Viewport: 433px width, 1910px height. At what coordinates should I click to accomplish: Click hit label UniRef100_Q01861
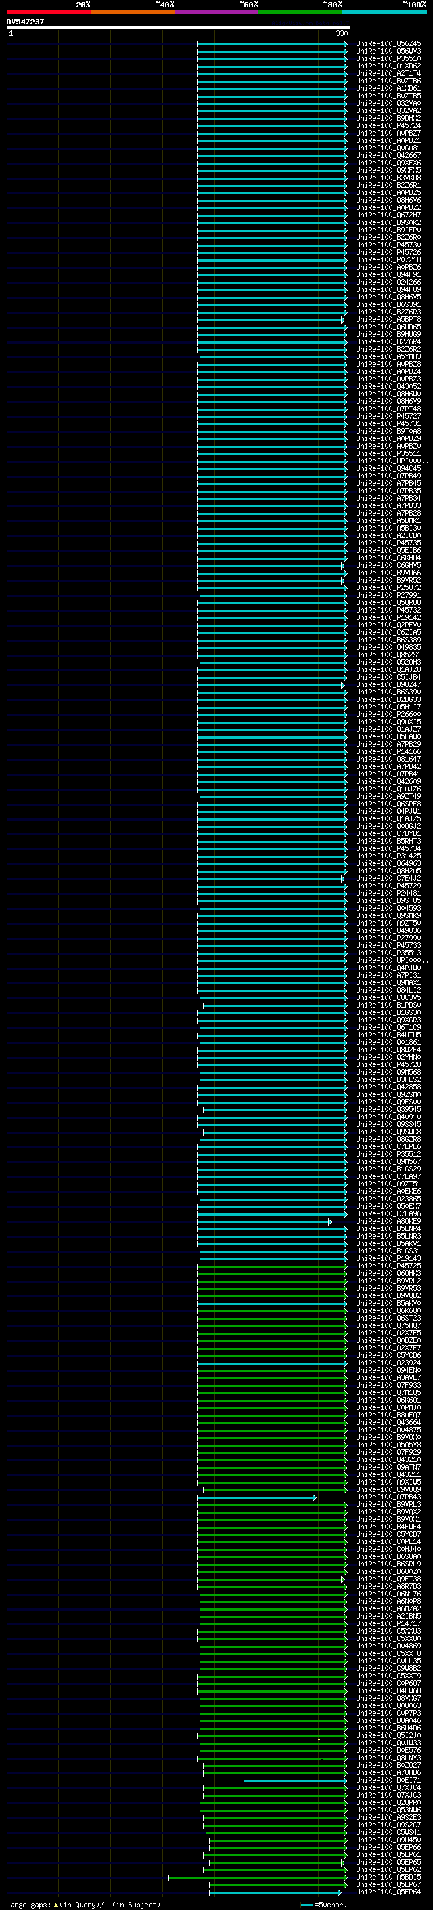[x=388, y=1043]
